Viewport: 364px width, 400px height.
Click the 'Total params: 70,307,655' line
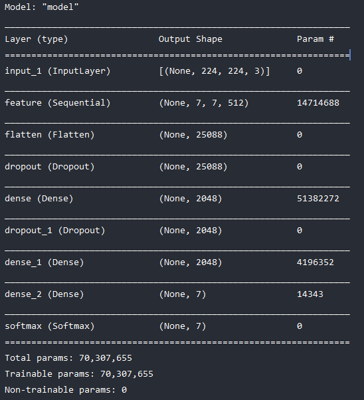click(x=68, y=358)
